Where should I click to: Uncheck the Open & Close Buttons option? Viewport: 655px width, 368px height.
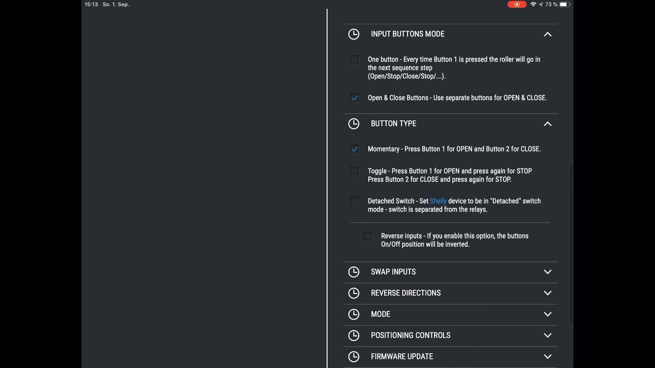[x=355, y=98]
